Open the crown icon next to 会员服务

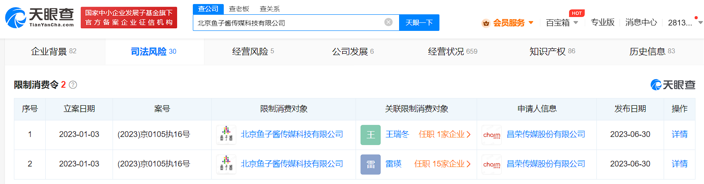coord(486,23)
